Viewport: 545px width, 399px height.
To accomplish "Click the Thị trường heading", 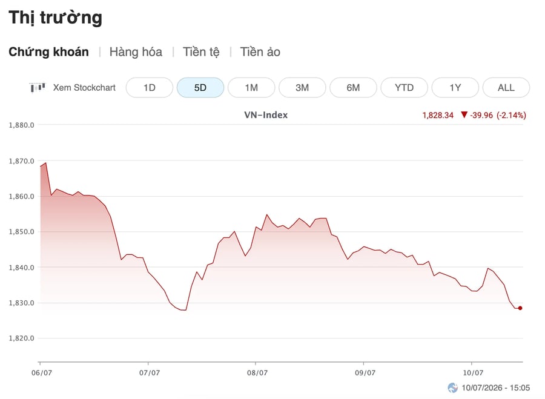I will [55, 18].
